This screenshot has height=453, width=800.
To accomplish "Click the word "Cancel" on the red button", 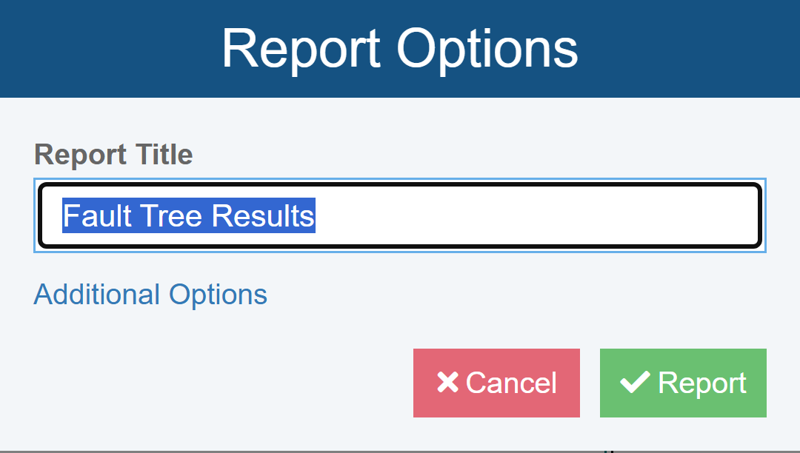I will click(x=511, y=383).
